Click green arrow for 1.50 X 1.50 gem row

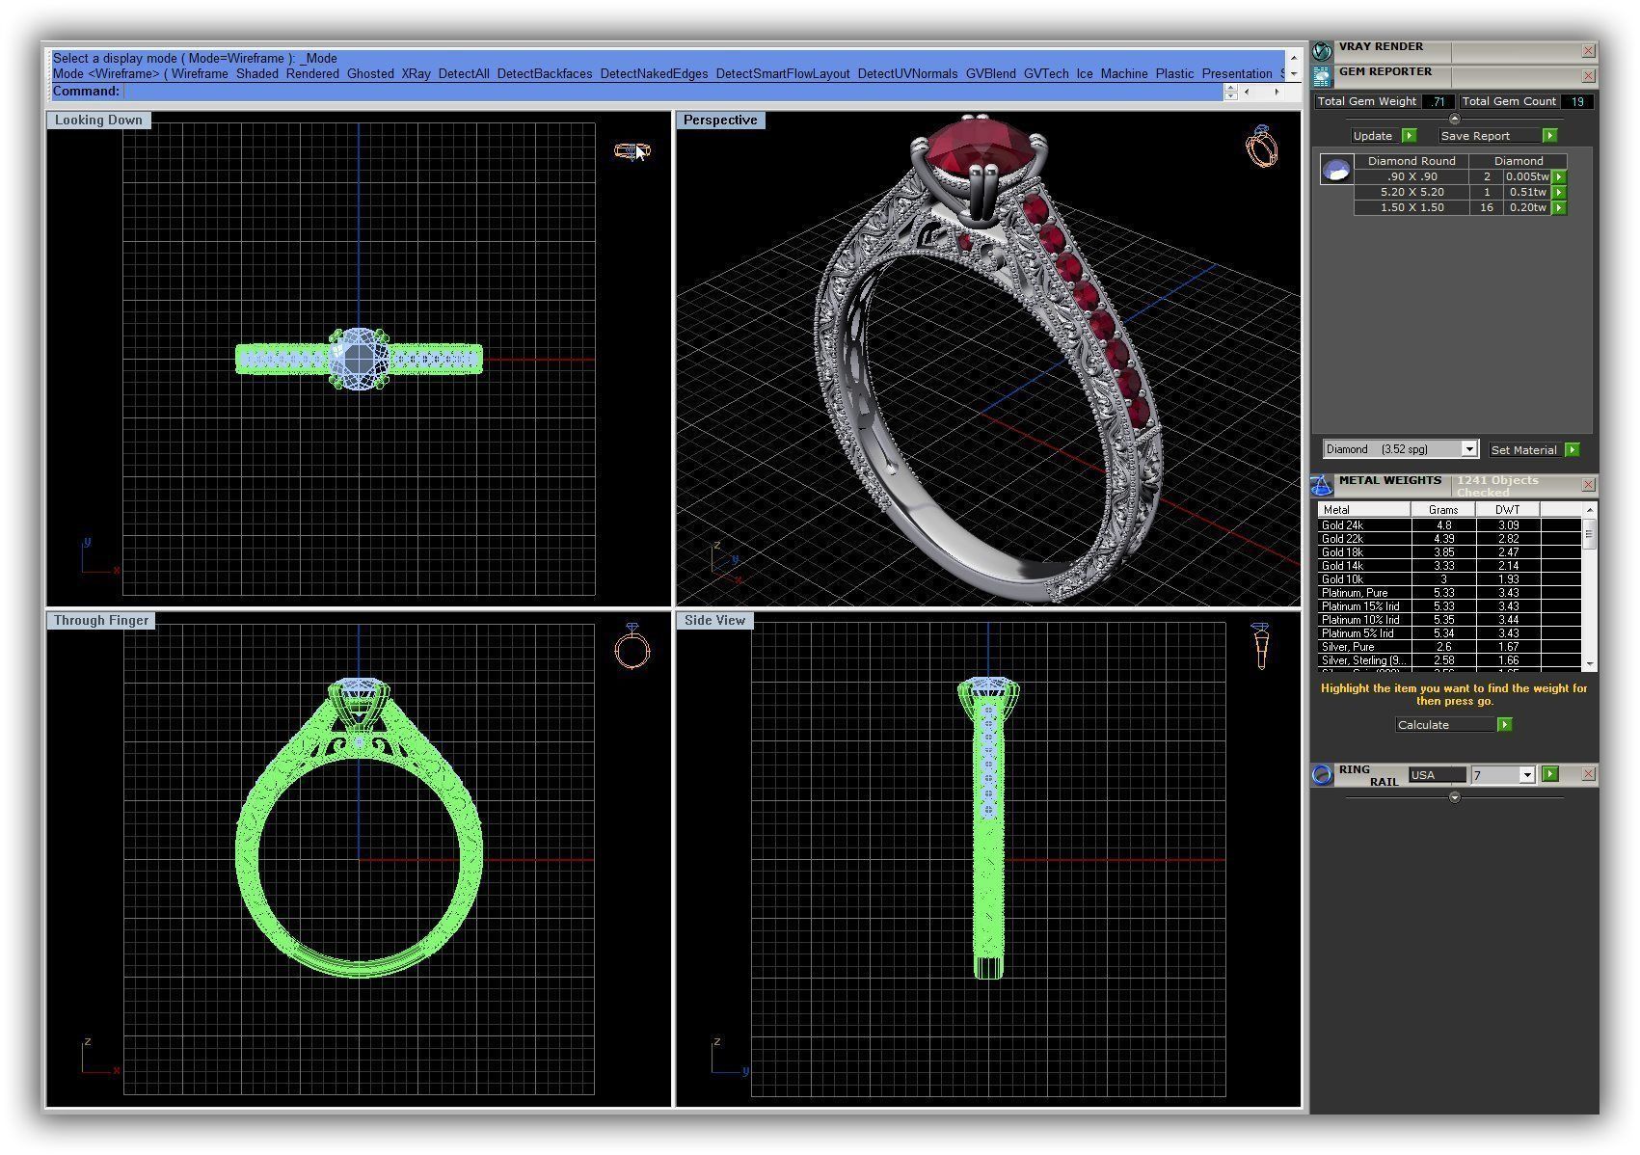click(1559, 208)
